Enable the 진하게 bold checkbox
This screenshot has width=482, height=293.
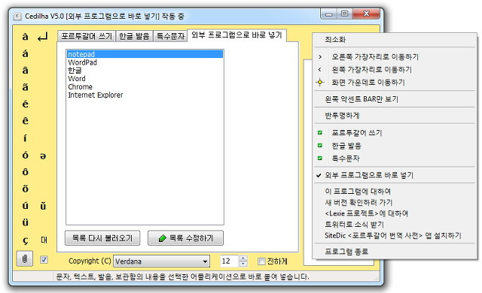(261, 261)
